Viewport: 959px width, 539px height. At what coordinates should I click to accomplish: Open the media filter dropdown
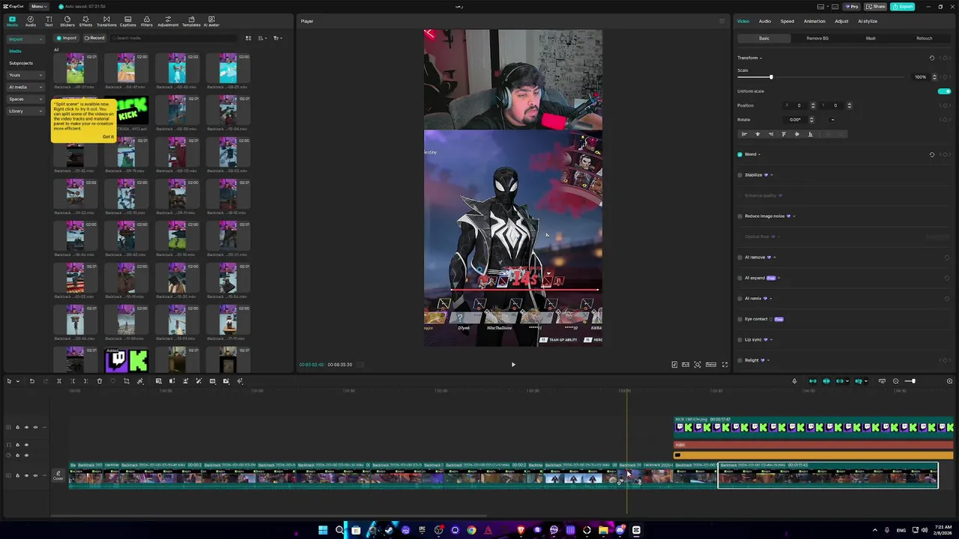pos(277,37)
